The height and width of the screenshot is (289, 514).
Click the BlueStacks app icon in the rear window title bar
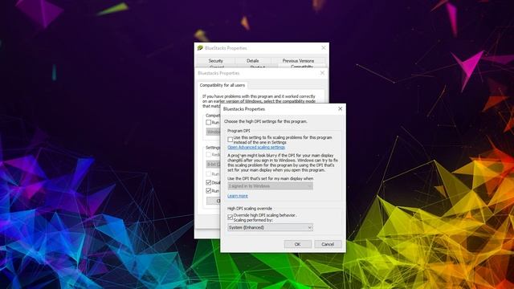coord(200,48)
